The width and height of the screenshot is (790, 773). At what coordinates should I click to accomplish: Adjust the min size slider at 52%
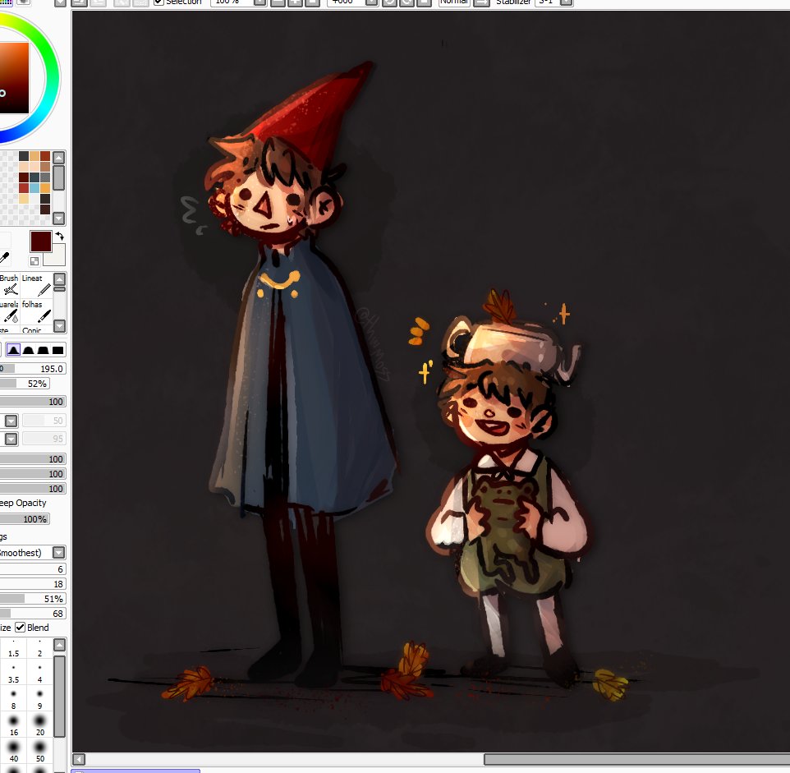pyautogui.click(x=25, y=384)
